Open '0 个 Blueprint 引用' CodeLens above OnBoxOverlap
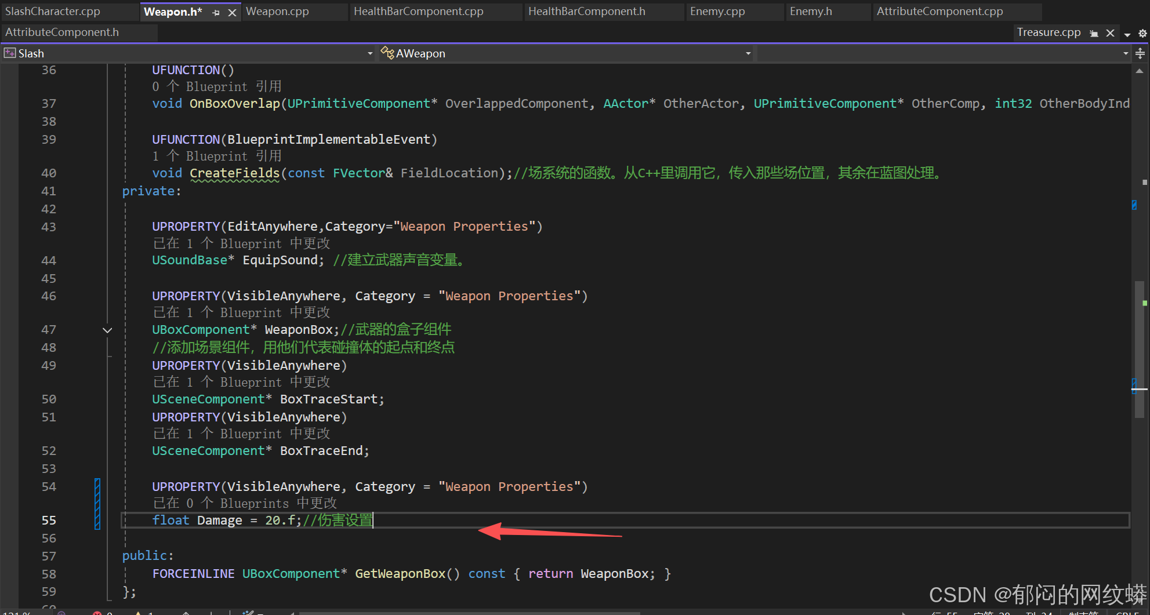The height and width of the screenshot is (615, 1150). click(x=217, y=87)
